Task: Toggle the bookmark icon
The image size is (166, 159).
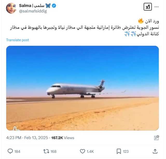Action: pyautogui.click(x=119, y=151)
